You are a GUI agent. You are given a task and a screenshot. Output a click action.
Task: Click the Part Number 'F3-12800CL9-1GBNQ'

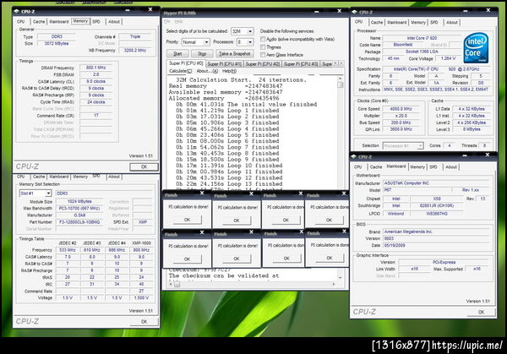tap(79, 222)
